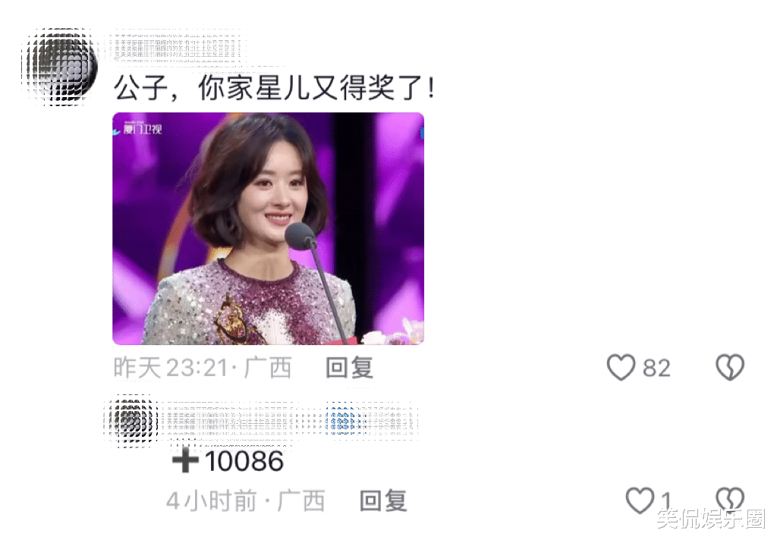Select the "+10086" reply text
This screenshot has width=777, height=543.
click(x=228, y=461)
